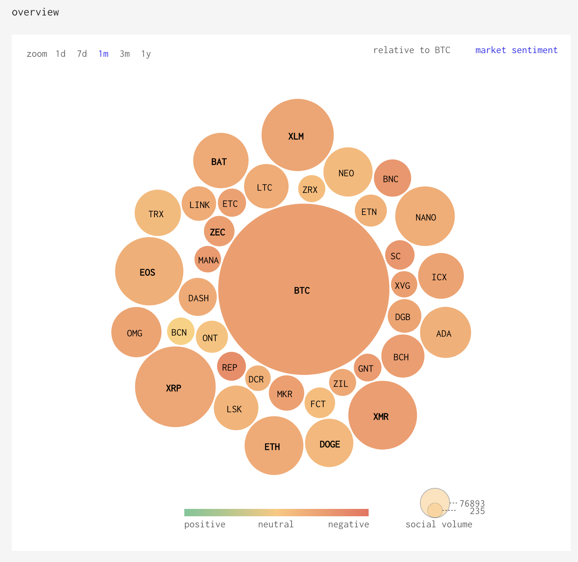Switch zoom range to 1y

click(x=146, y=54)
